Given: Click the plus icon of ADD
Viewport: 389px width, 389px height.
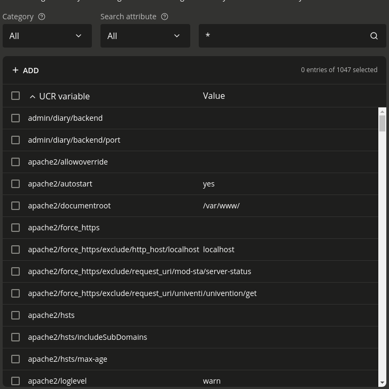Looking at the screenshot, I should [x=15, y=70].
